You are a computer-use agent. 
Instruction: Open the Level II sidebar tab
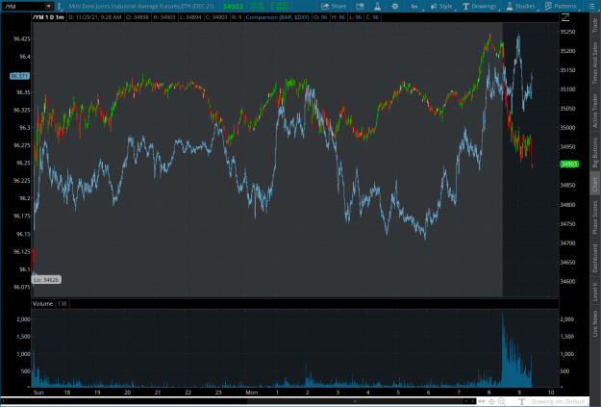point(595,292)
